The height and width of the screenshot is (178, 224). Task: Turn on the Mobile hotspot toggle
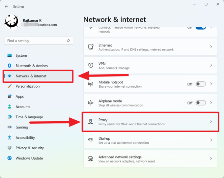pyautogui.click(x=200, y=84)
